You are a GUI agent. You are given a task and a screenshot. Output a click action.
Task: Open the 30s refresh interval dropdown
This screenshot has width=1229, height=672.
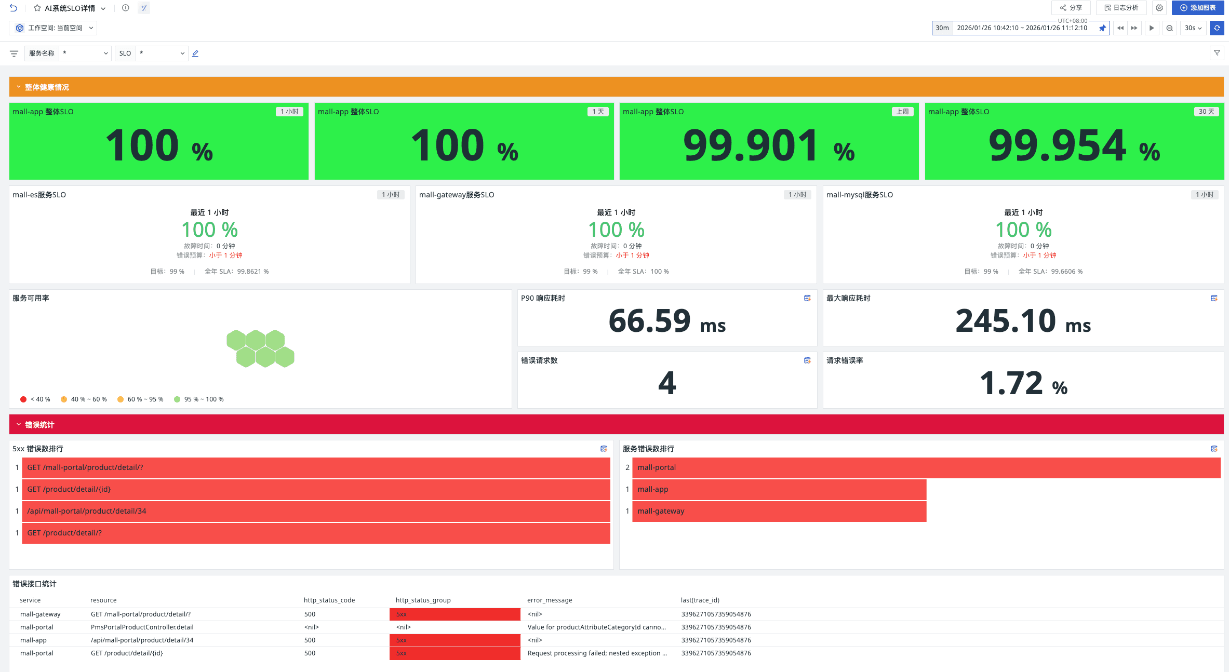1193,28
